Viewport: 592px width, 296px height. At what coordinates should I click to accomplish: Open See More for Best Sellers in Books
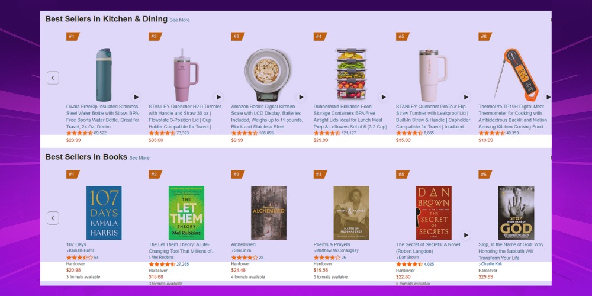point(139,158)
